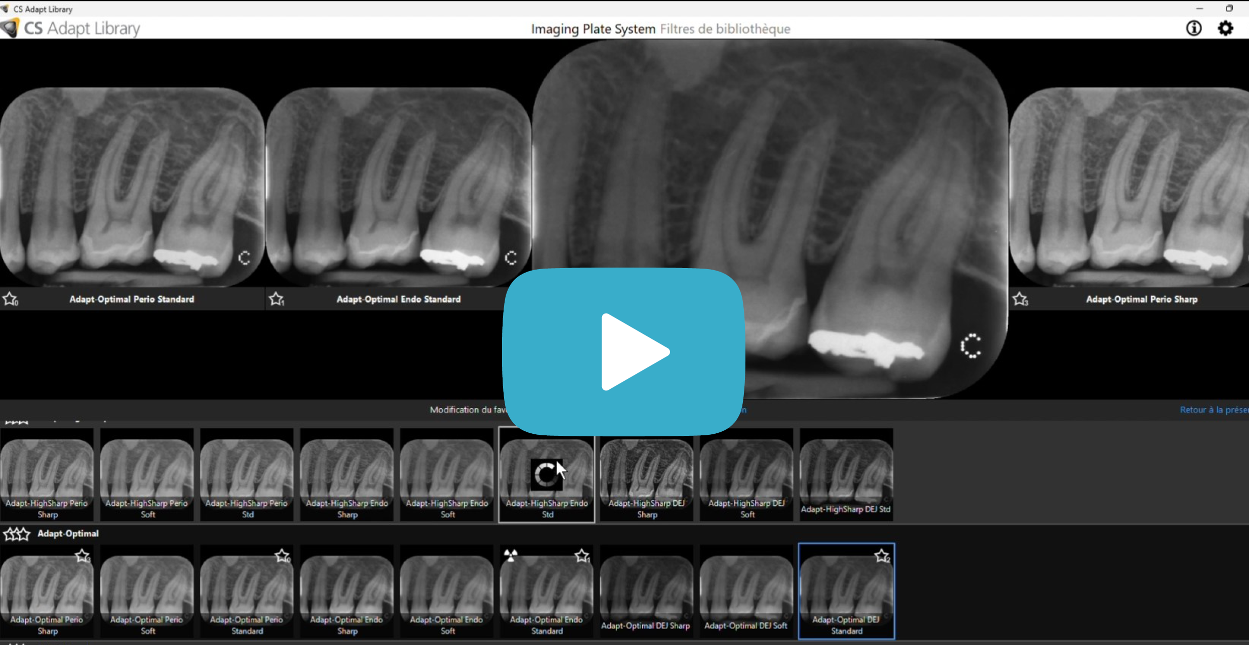The height and width of the screenshot is (645, 1249).
Task: Select the Adapt-HighSharp Perio Std thumbnail
Action: pos(247,475)
